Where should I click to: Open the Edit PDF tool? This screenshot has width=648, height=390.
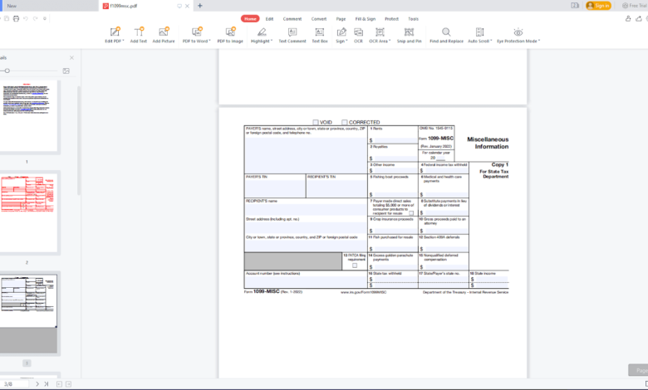114,35
